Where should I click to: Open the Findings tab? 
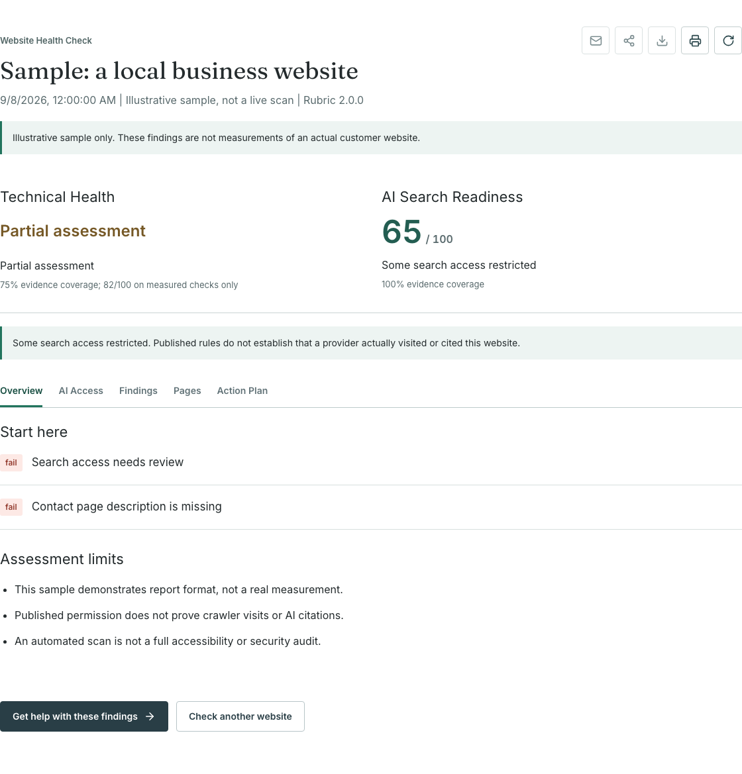tap(138, 391)
